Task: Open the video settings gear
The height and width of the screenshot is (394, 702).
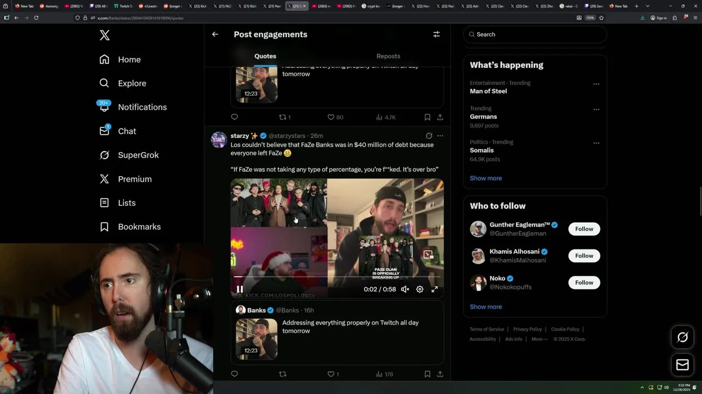Action: pos(420,289)
